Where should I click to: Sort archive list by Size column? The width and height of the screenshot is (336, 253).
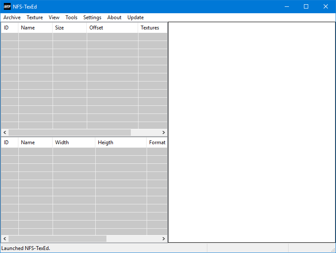click(69, 28)
